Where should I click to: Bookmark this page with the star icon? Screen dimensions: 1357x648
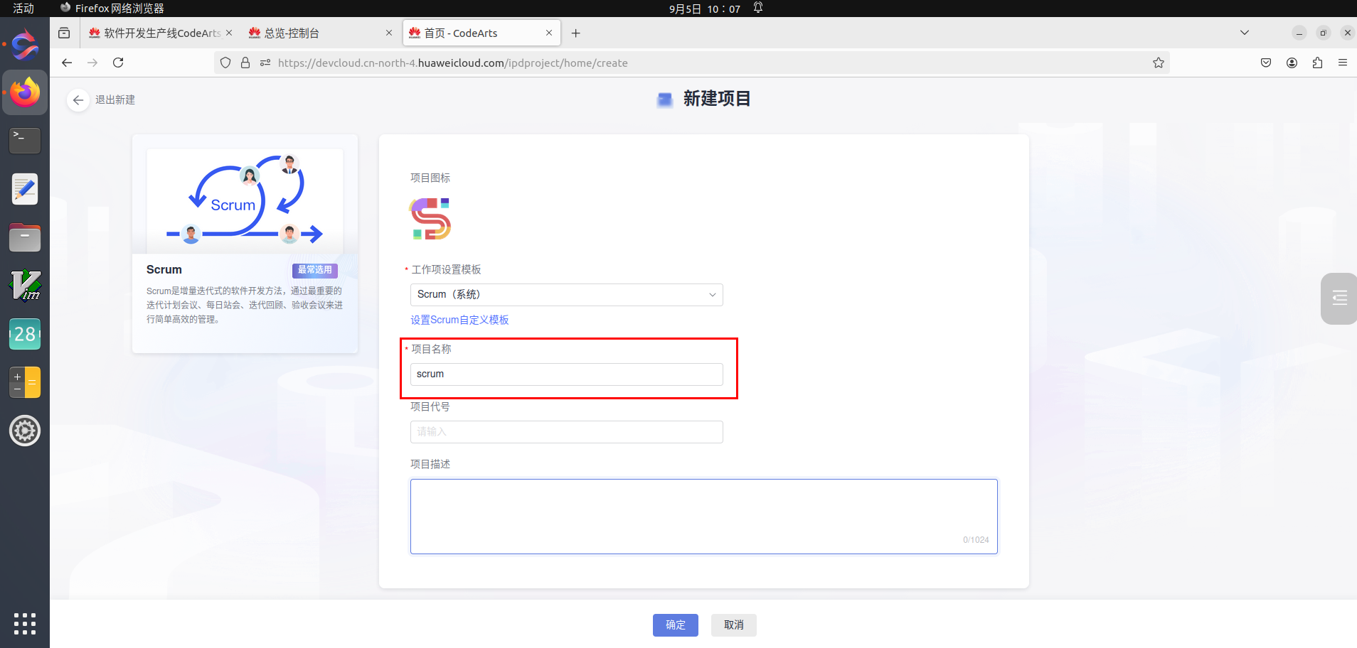(x=1159, y=63)
